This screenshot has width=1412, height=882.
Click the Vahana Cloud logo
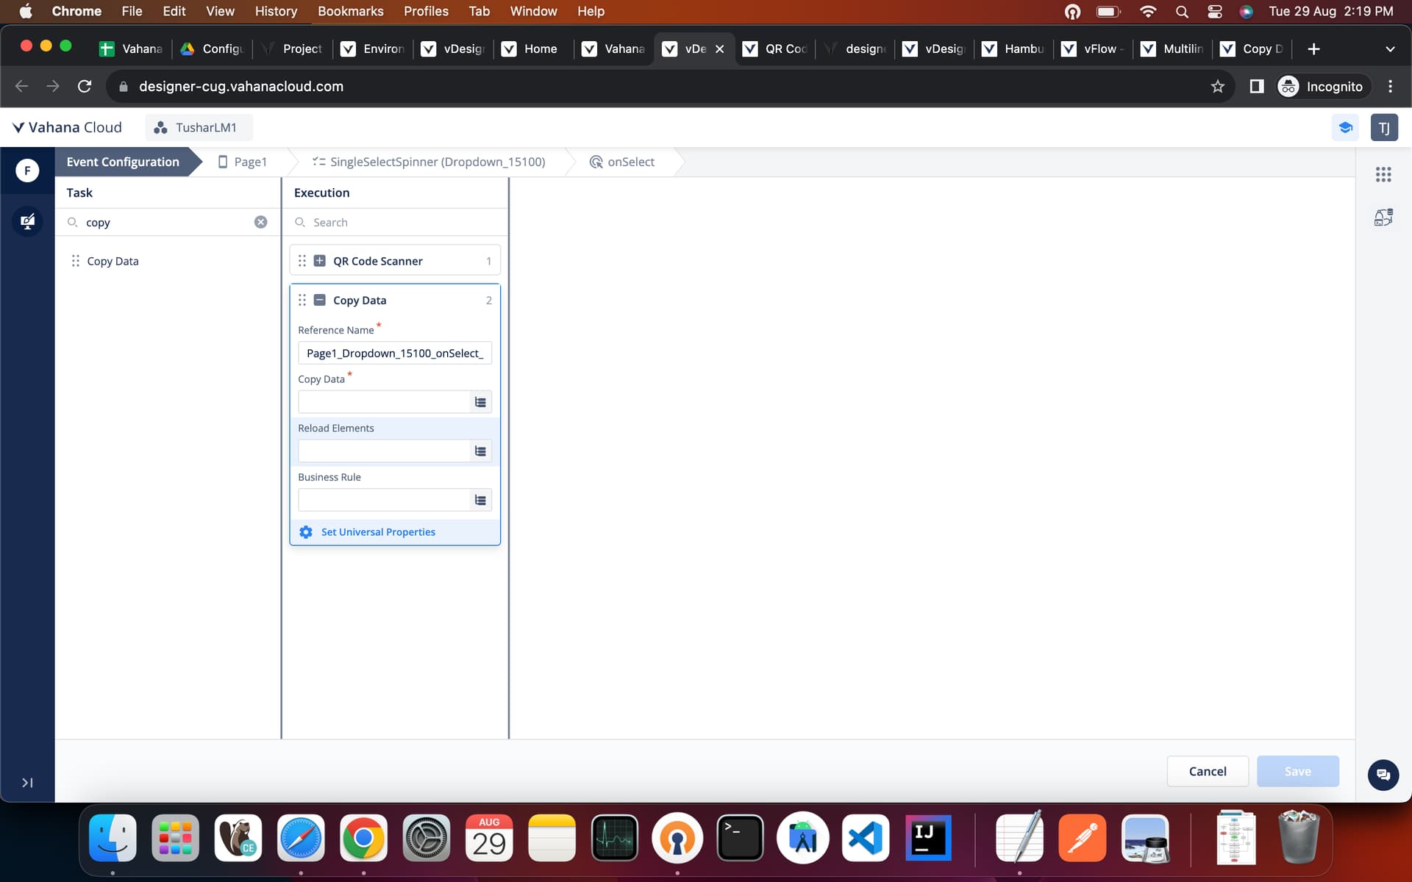[x=67, y=127]
